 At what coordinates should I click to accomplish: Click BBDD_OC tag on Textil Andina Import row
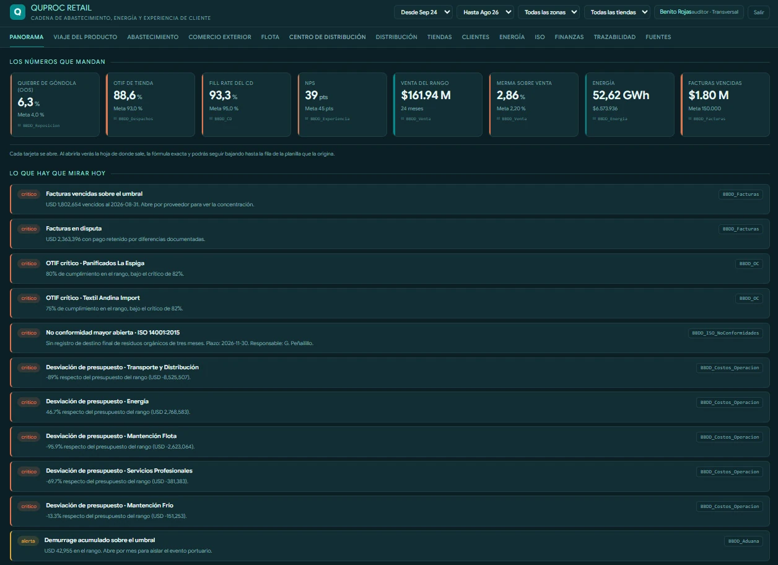click(749, 298)
